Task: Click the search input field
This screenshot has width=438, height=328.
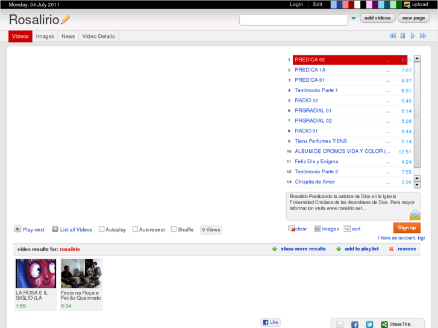Action: tap(293, 20)
